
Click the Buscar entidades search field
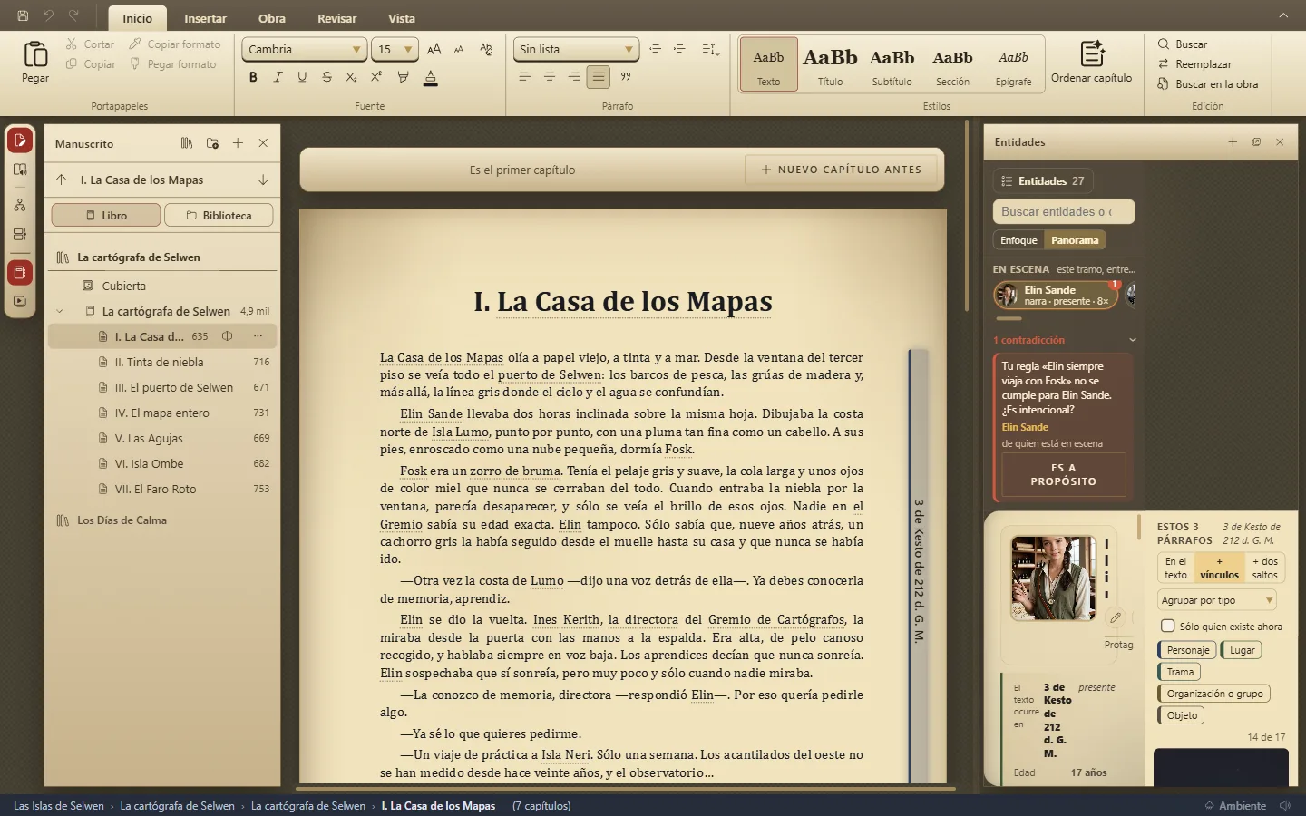[1064, 211]
